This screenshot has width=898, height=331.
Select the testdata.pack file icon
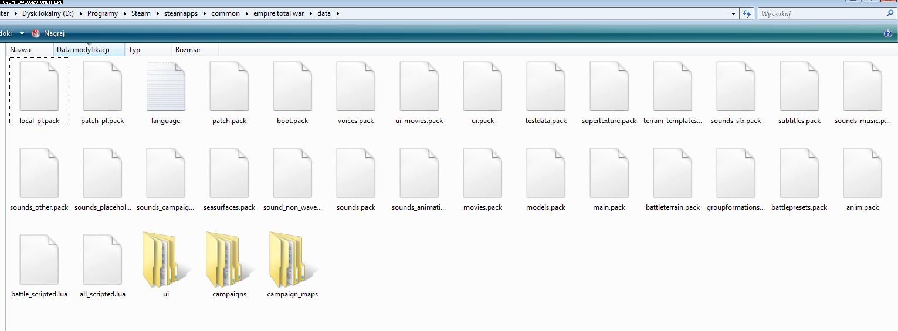pyautogui.click(x=546, y=86)
